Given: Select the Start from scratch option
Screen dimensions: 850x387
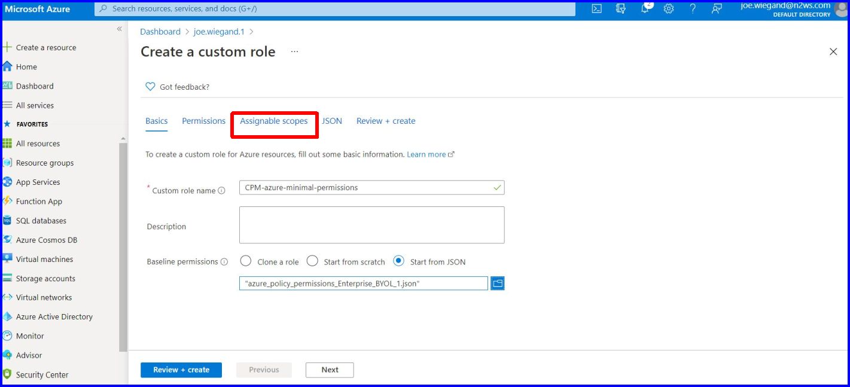Looking at the screenshot, I should (x=312, y=261).
